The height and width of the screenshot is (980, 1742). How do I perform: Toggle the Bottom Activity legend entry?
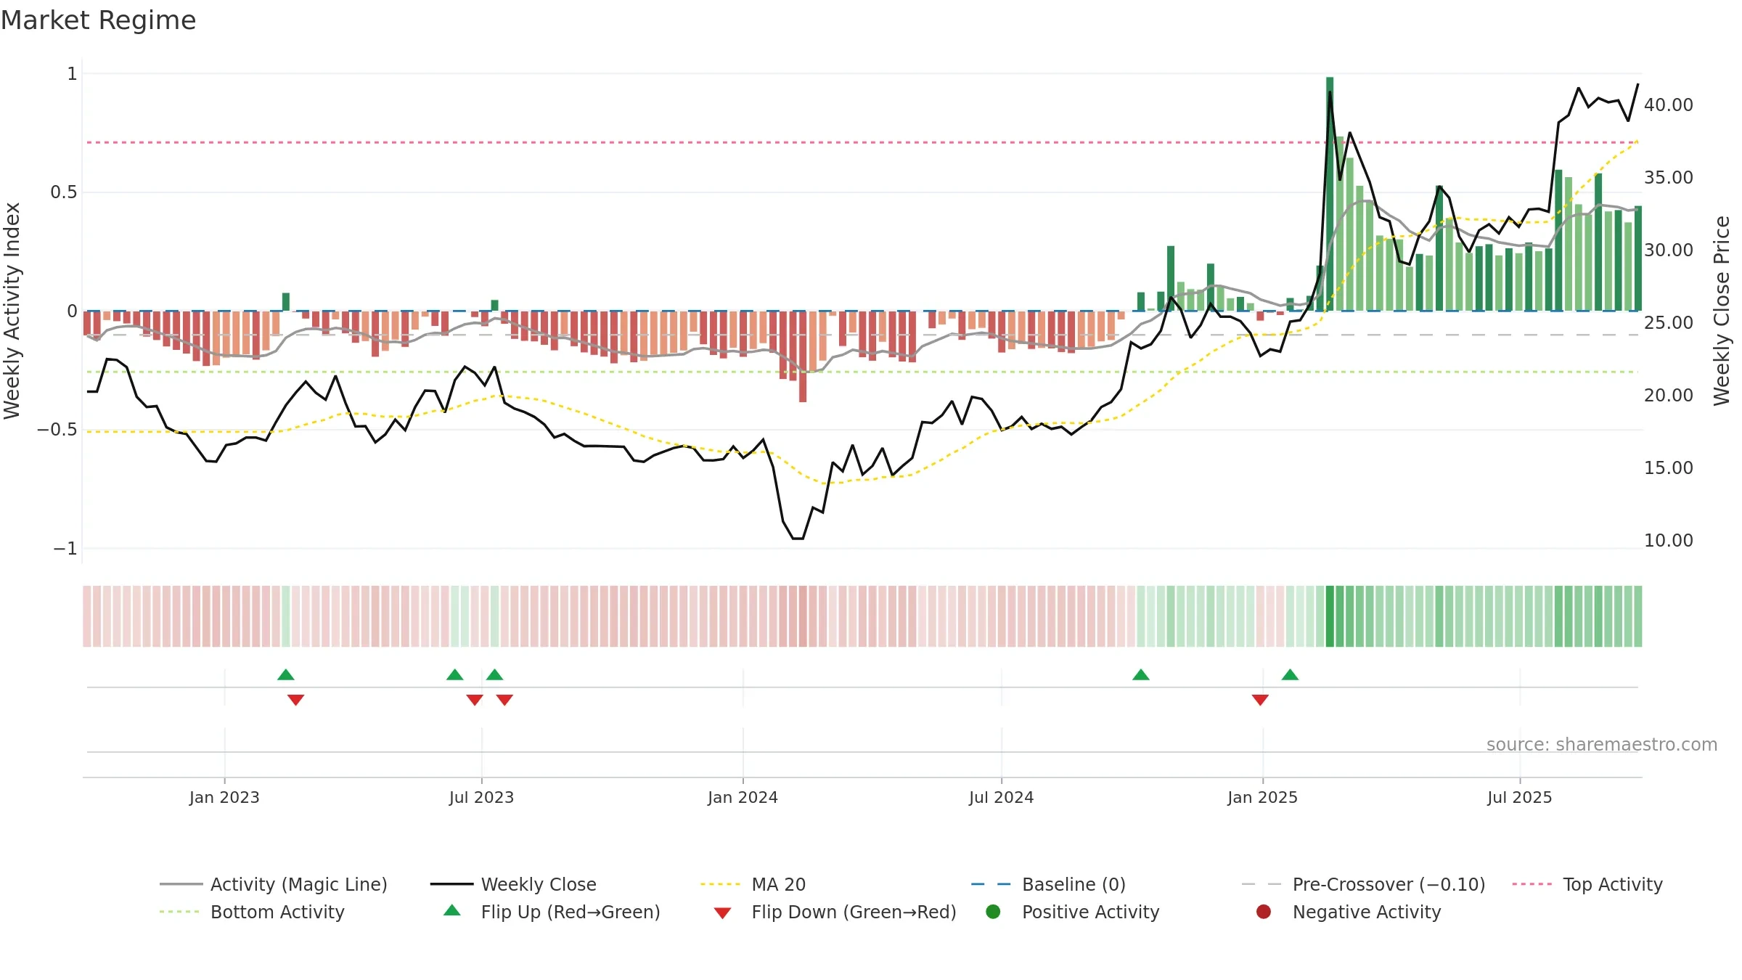[x=252, y=912]
